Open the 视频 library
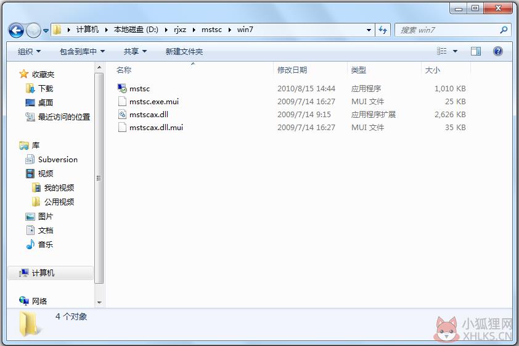 [46, 174]
